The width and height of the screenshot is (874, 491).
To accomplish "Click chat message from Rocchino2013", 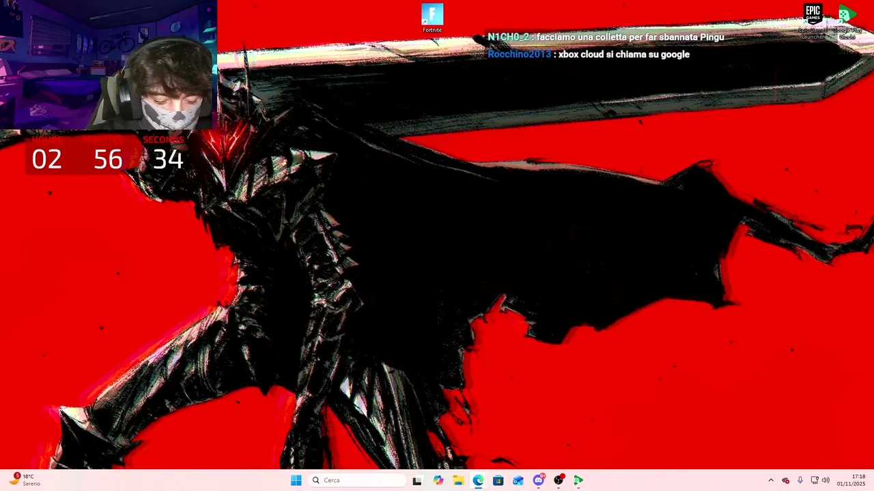I will click(589, 55).
